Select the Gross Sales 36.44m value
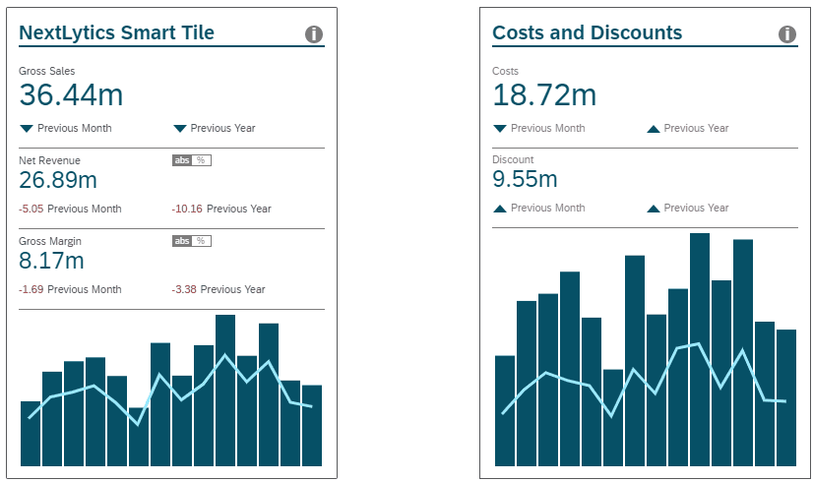The height and width of the screenshot is (482, 813). tap(71, 95)
